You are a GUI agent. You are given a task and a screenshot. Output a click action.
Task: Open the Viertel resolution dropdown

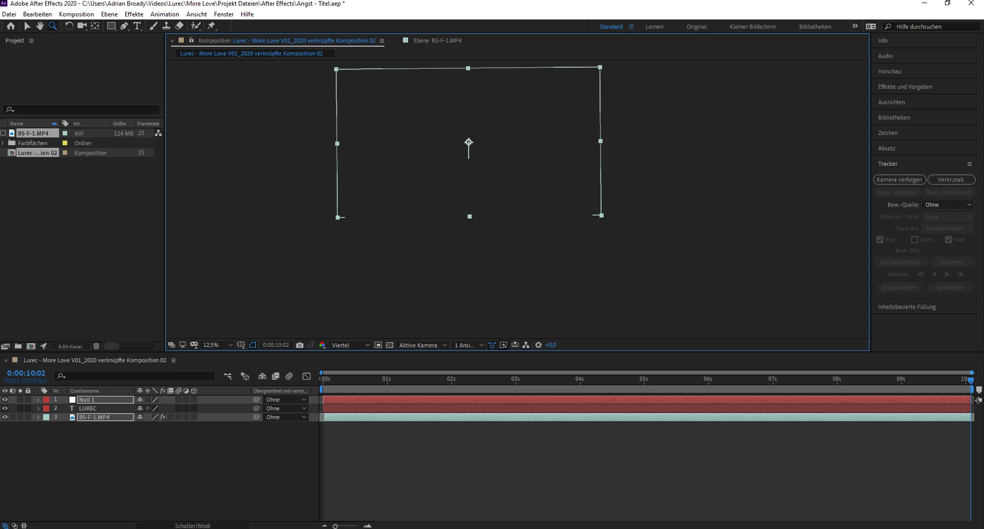coord(351,345)
